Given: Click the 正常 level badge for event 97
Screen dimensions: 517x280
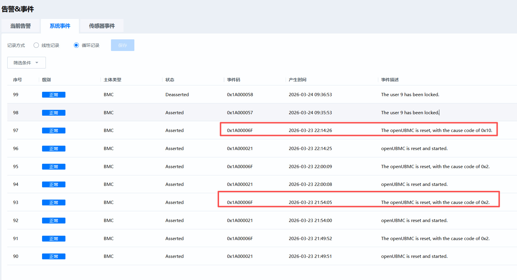Looking at the screenshot, I should coord(53,131).
